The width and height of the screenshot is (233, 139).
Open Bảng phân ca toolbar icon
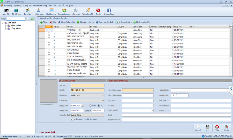[x=64, y=12]
